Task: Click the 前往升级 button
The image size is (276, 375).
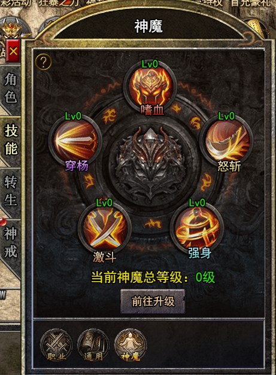Action: (153, 301)
